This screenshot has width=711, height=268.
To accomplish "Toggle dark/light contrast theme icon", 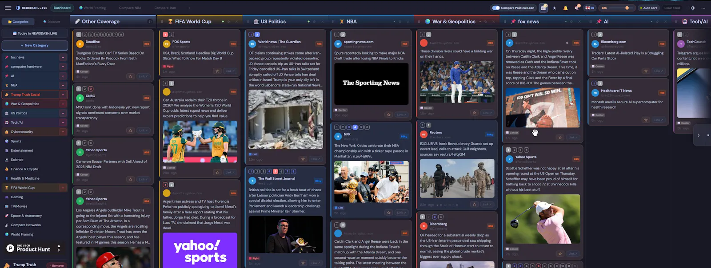I will tap(692, 8).
